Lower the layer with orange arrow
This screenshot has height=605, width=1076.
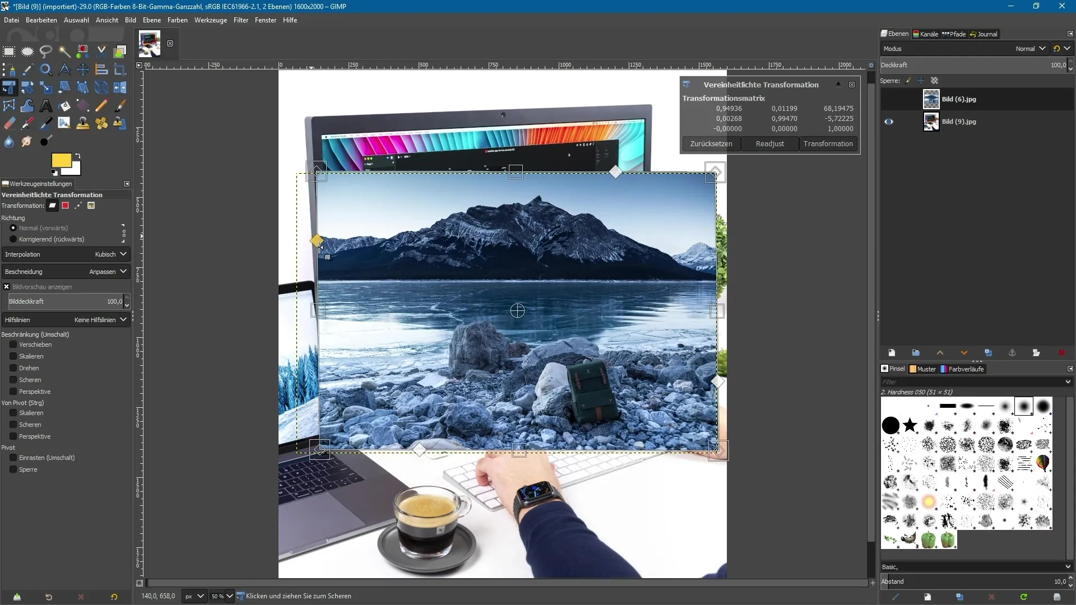(x=964, y=353)
